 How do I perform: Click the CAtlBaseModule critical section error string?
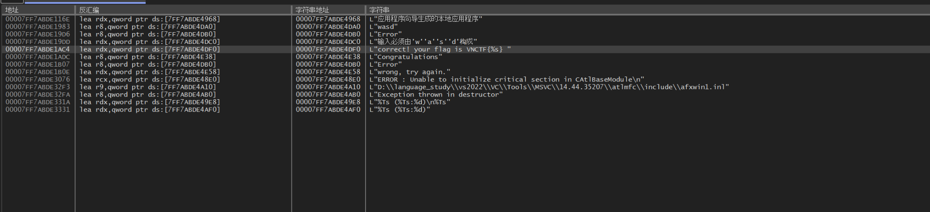506,80
